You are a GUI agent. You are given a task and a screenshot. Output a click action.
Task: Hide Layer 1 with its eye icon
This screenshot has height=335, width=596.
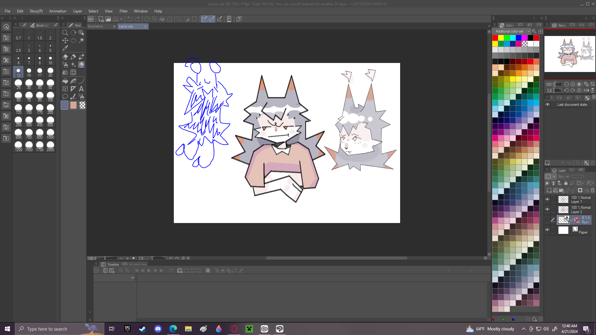coord(547,199)
